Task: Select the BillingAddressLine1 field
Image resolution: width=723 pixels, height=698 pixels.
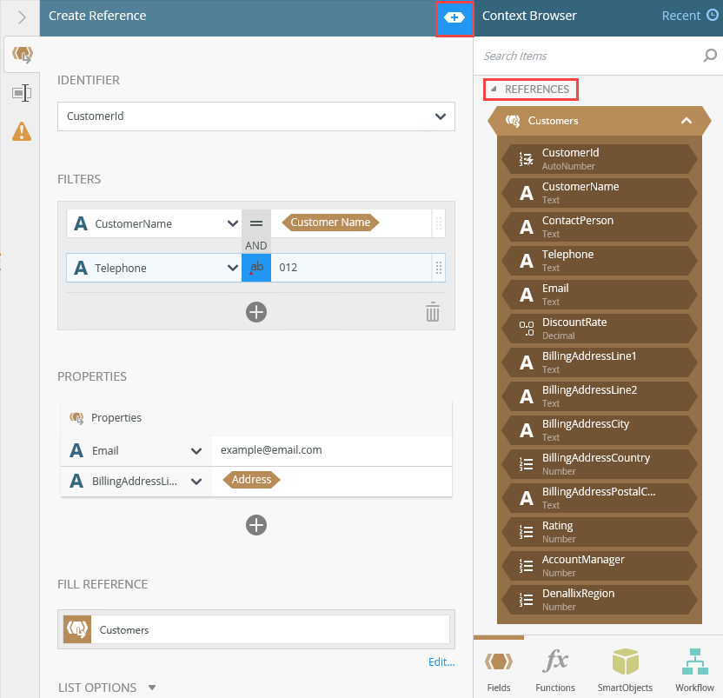Action: pyautogui.click(x=599, y=362)
